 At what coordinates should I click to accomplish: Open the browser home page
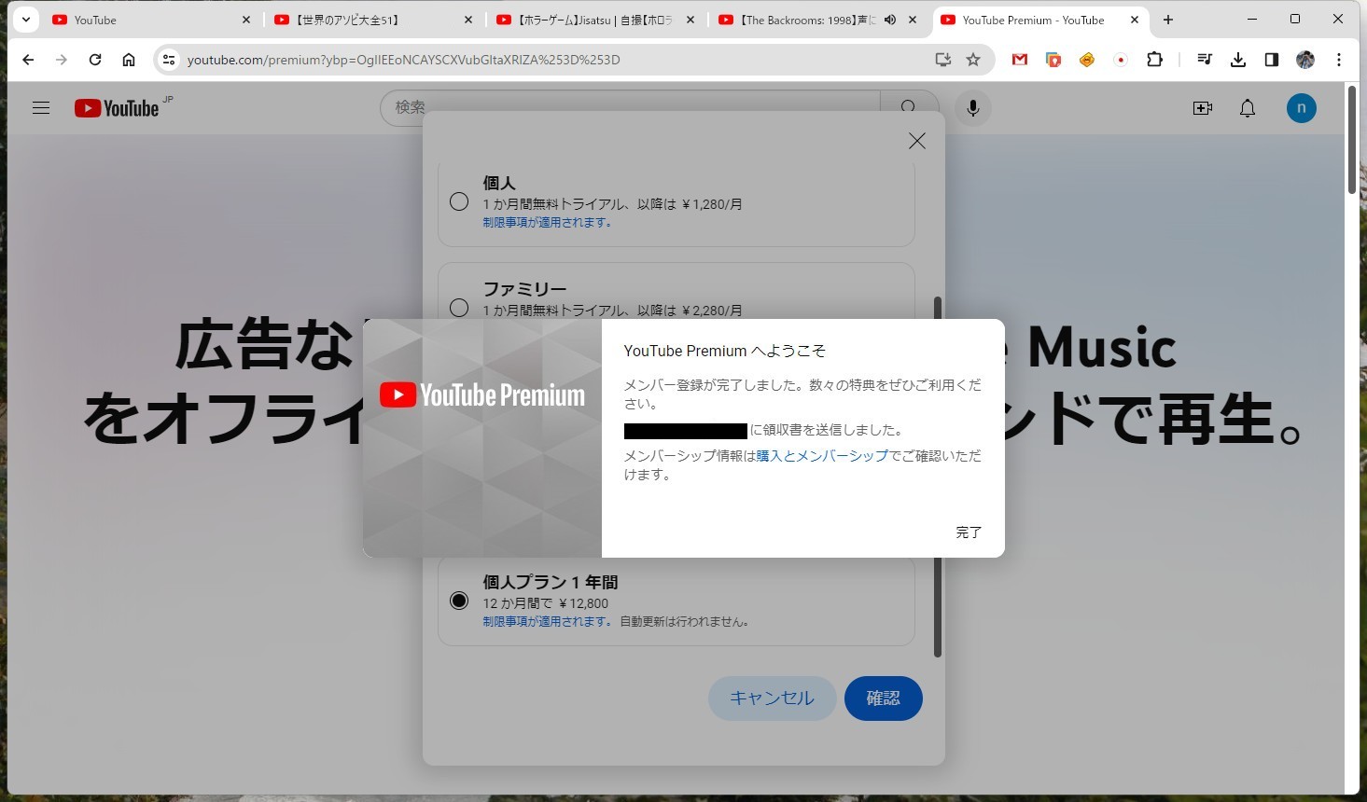[x=129, y=60]
